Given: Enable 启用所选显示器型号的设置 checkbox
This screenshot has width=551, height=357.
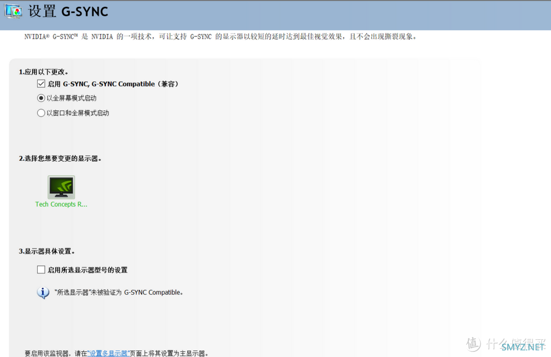Looking at the screenshot, I should click(x=41, y=269).
